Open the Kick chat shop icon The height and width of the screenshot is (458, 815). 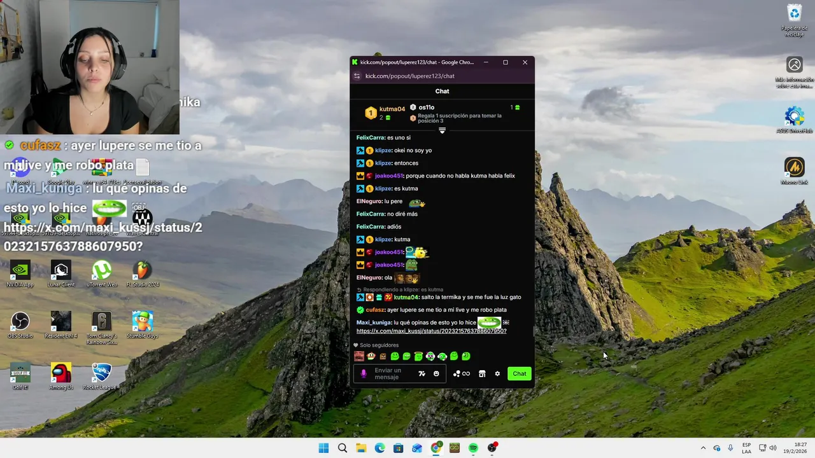[482, 374]
